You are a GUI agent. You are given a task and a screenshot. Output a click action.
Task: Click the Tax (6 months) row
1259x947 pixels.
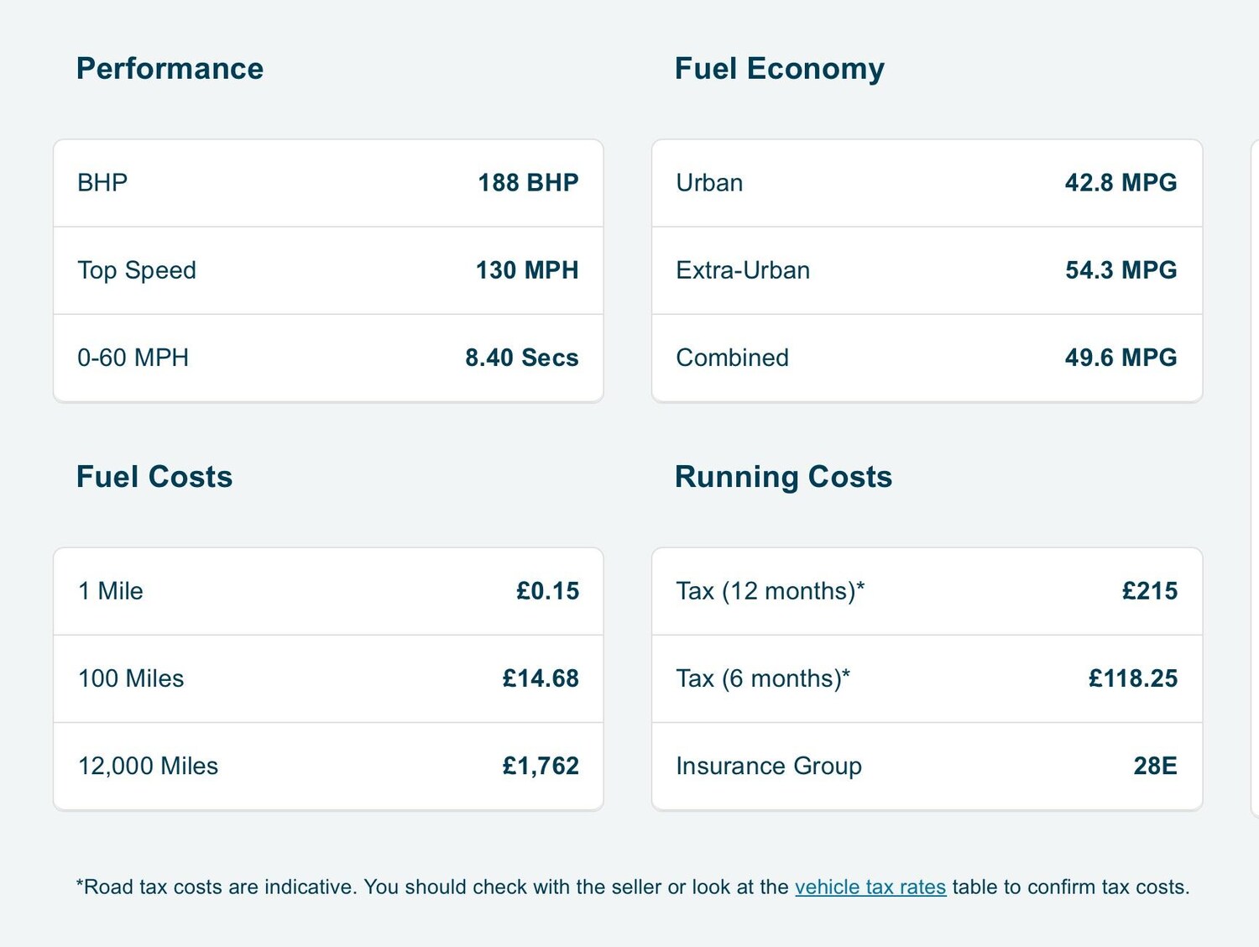[x=927, y=678]
